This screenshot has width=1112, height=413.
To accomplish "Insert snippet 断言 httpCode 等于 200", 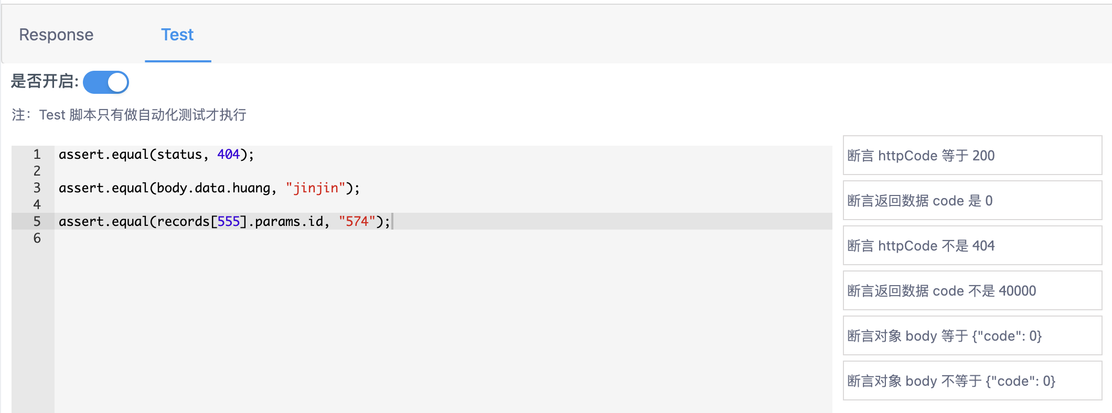I will [972, 156].
